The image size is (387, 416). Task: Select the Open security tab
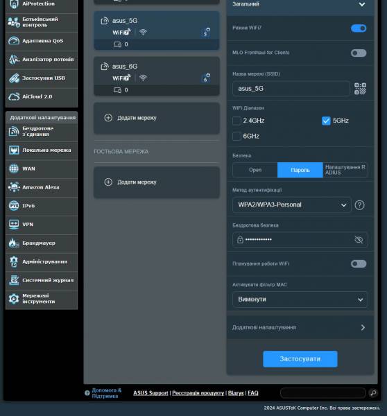255,170
